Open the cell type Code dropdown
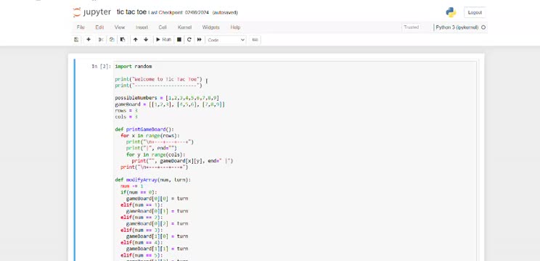The image size is (540, 261). coord(226,40)
